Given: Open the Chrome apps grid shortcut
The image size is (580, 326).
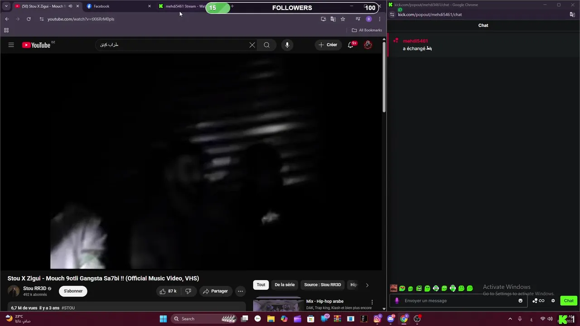Looking at the screenshot, I should 6,30.
